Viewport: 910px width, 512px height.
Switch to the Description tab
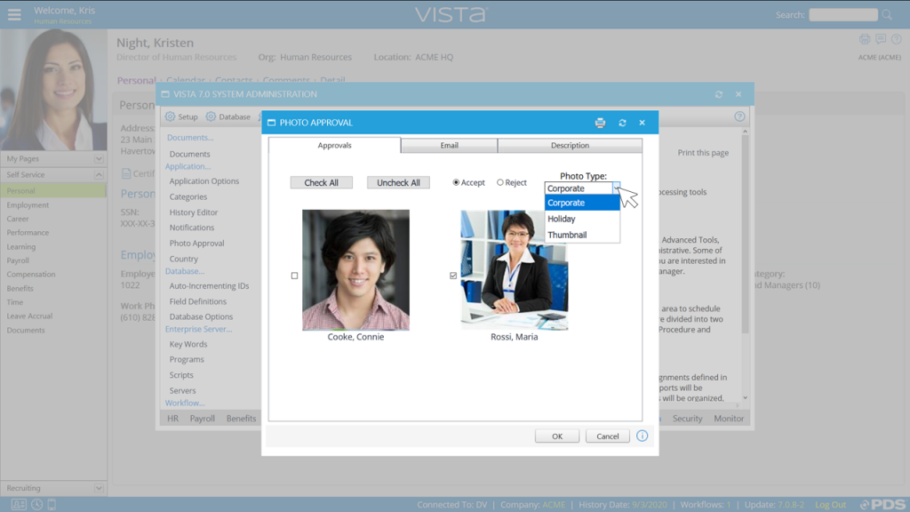pos(570,145)
